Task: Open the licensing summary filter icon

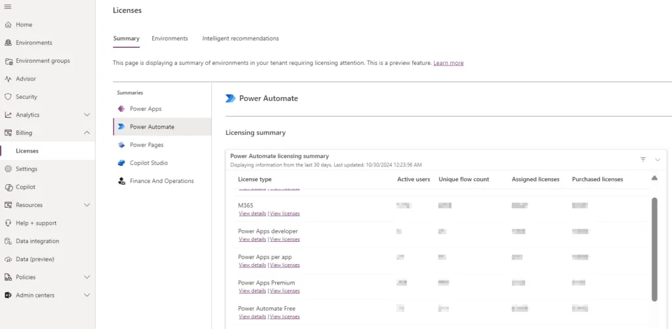Action: coord(643,159)
